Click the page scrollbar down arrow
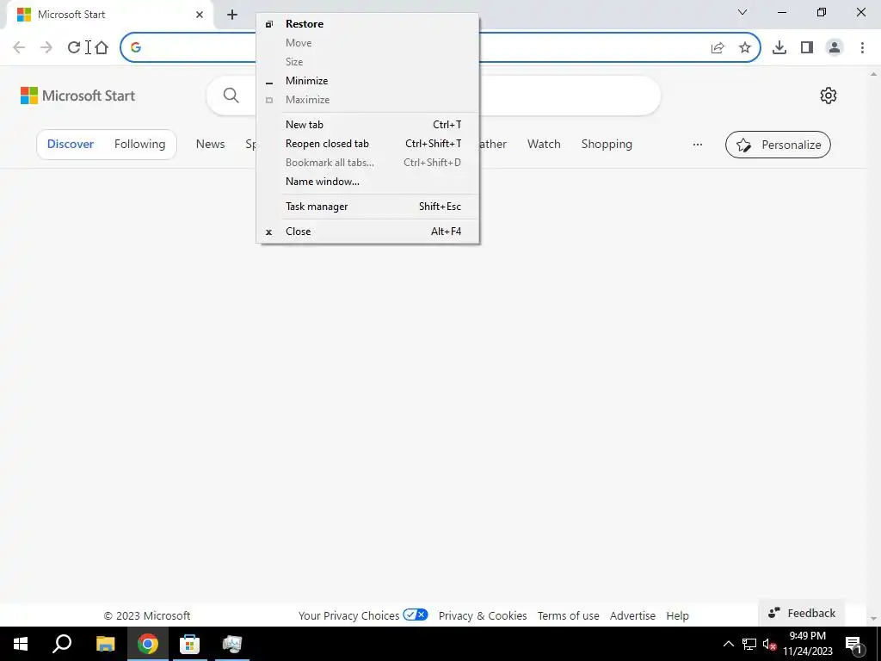This screenshot has height=661, width=881. [873, 618]
